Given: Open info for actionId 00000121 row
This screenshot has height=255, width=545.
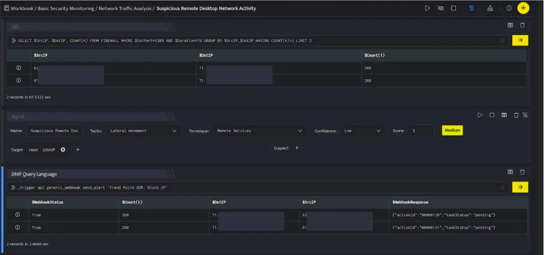Looking at the screenshot, I should (18, 227).
